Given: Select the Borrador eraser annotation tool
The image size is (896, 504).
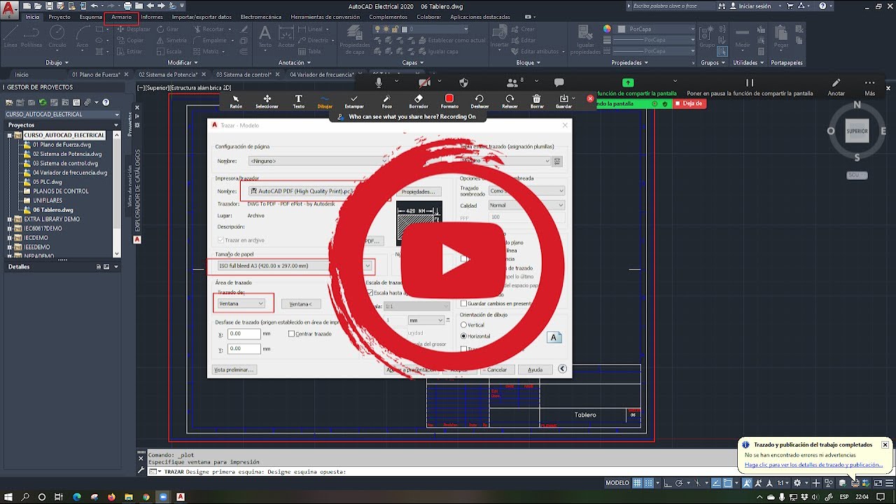Looking at the screenshot, I should pyautogui.click(x=419, y=101).
